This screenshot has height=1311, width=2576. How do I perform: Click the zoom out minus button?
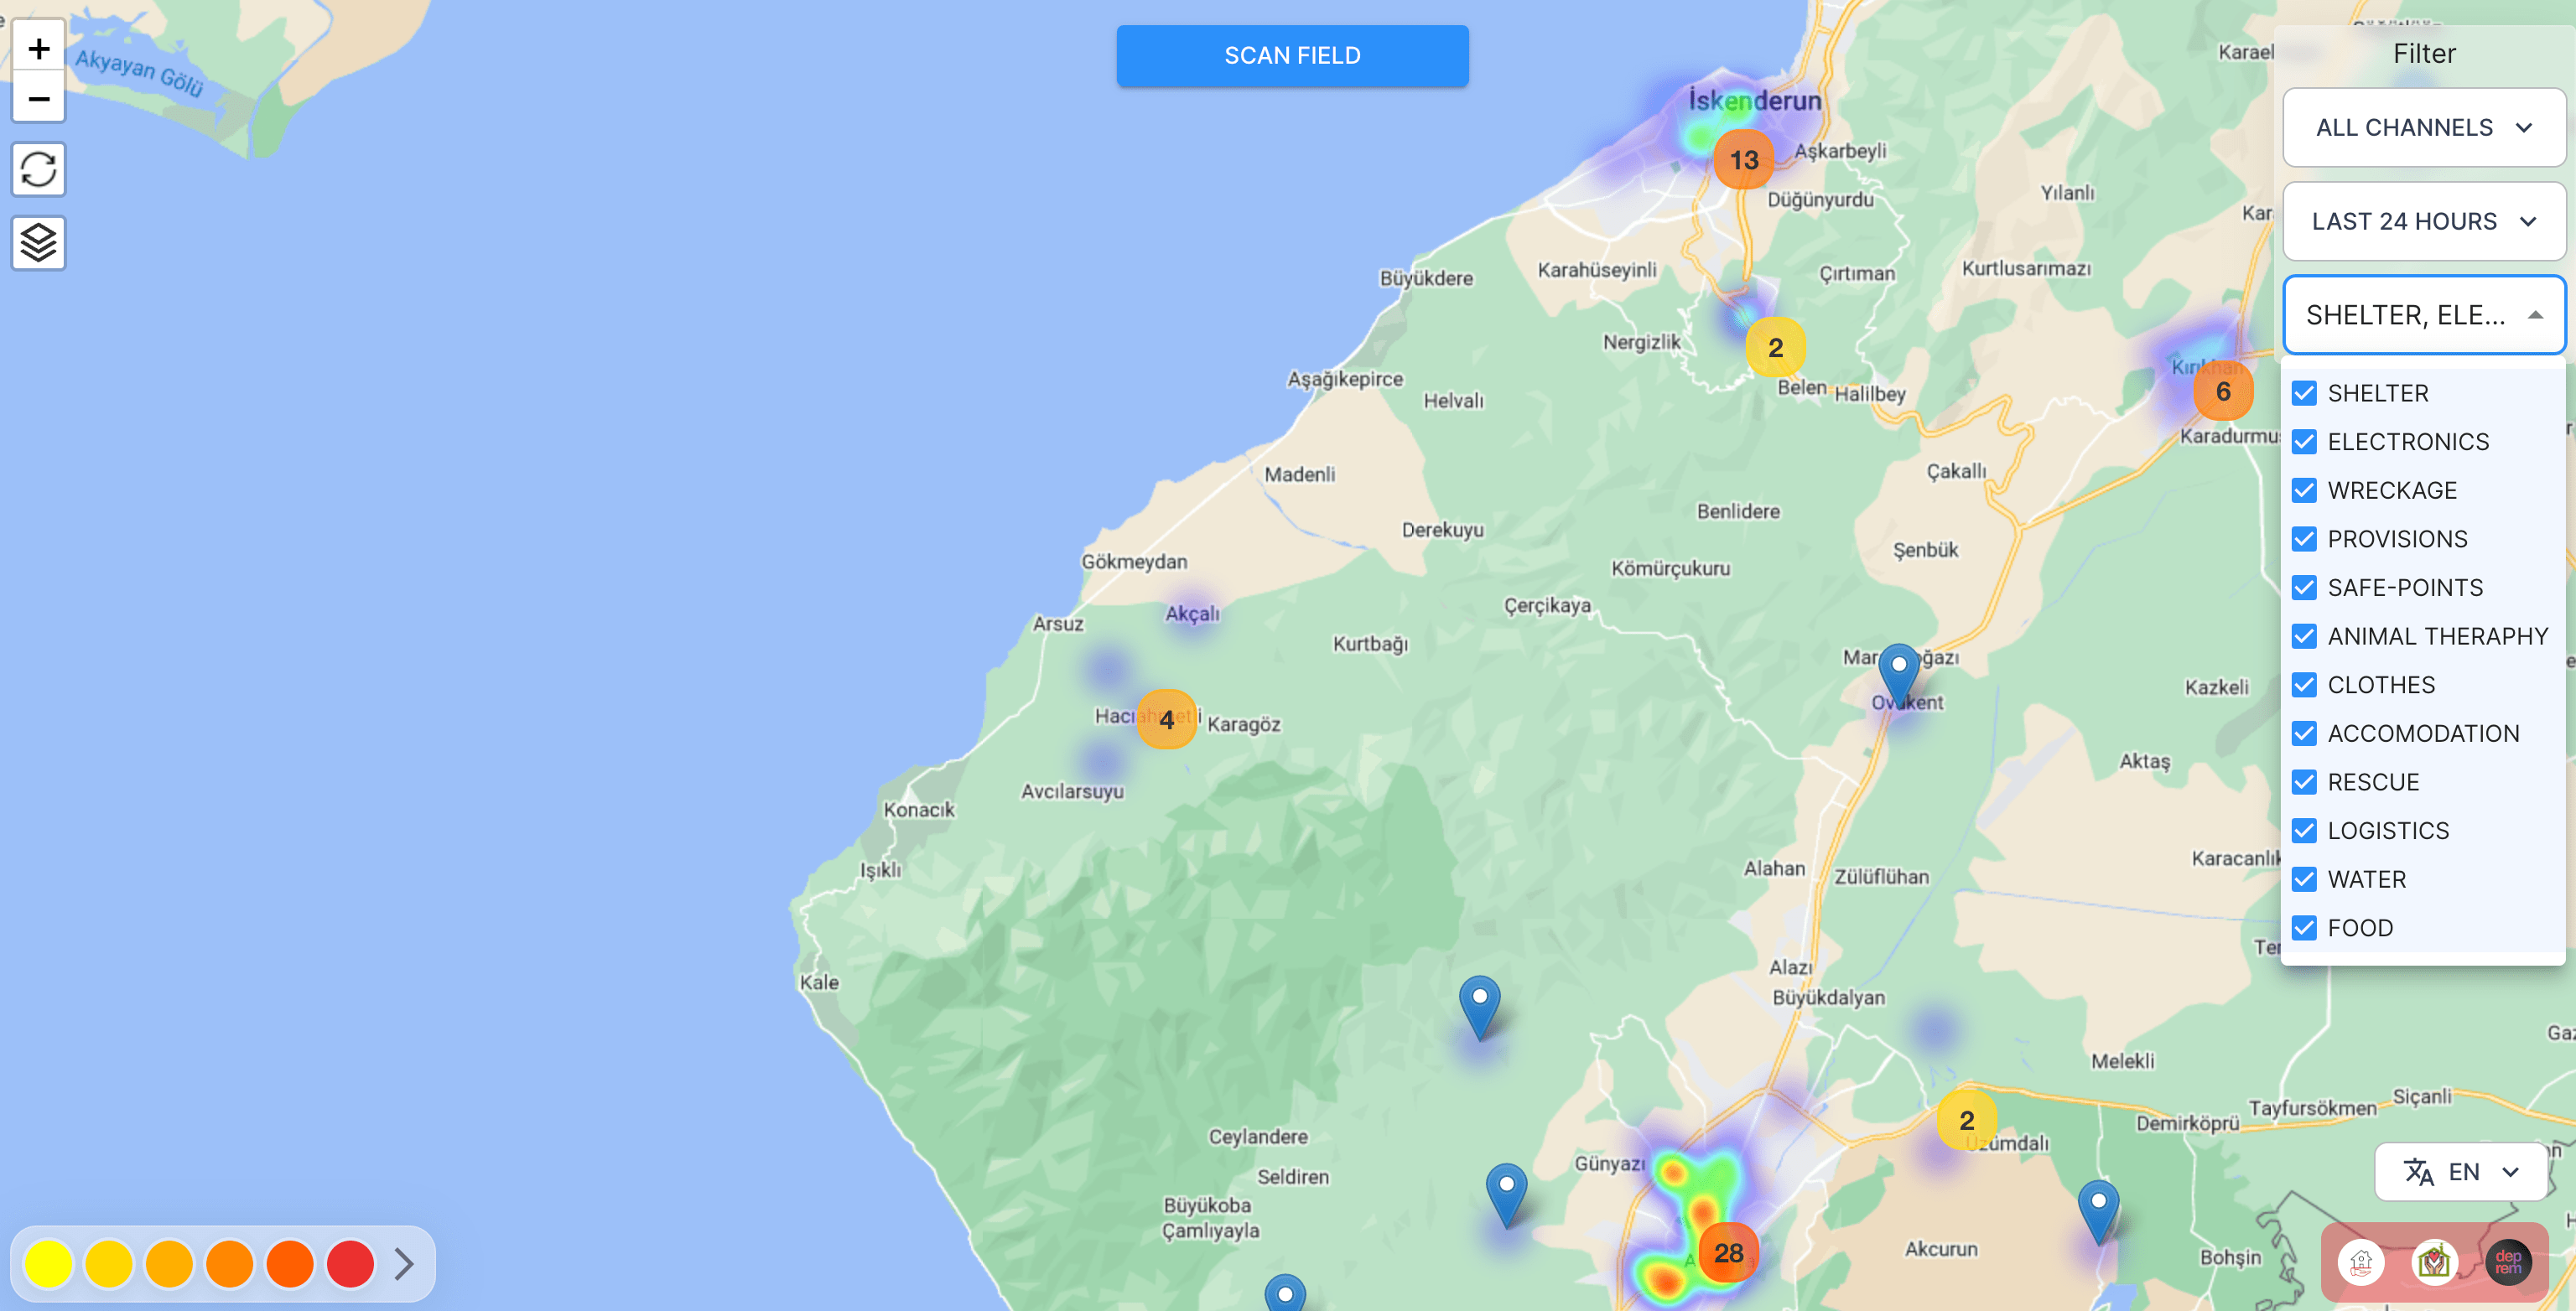tap(39, 98)
